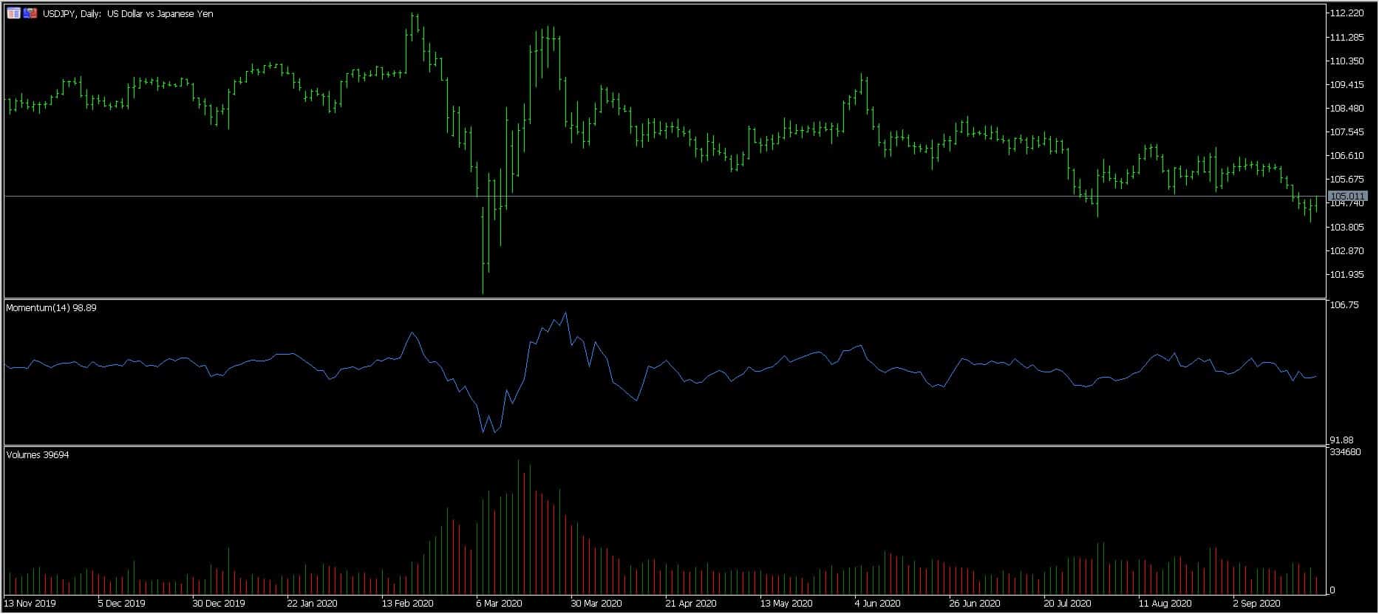Click the 106.610 price axis value

coord(1346,155)
